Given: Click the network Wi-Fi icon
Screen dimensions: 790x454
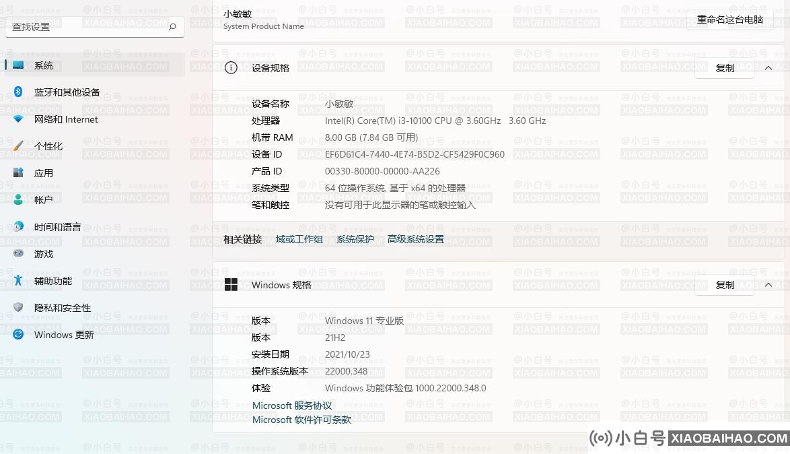Looking at the screenshot, I should [x=18, y=119].
